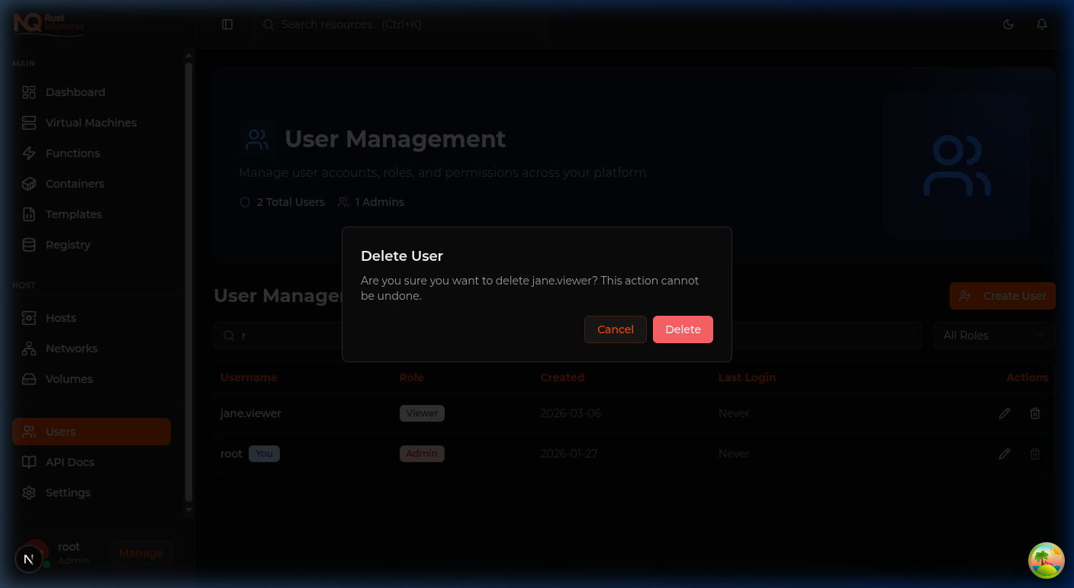This screenshot has height=588, width=1074.
Task: Toggle dark mode with the moon icon
Action: coord(1008,24)
